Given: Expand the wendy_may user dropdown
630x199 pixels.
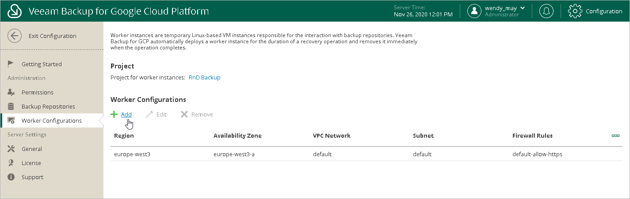Looking at the screenshot, I should [x=523, y=8].
